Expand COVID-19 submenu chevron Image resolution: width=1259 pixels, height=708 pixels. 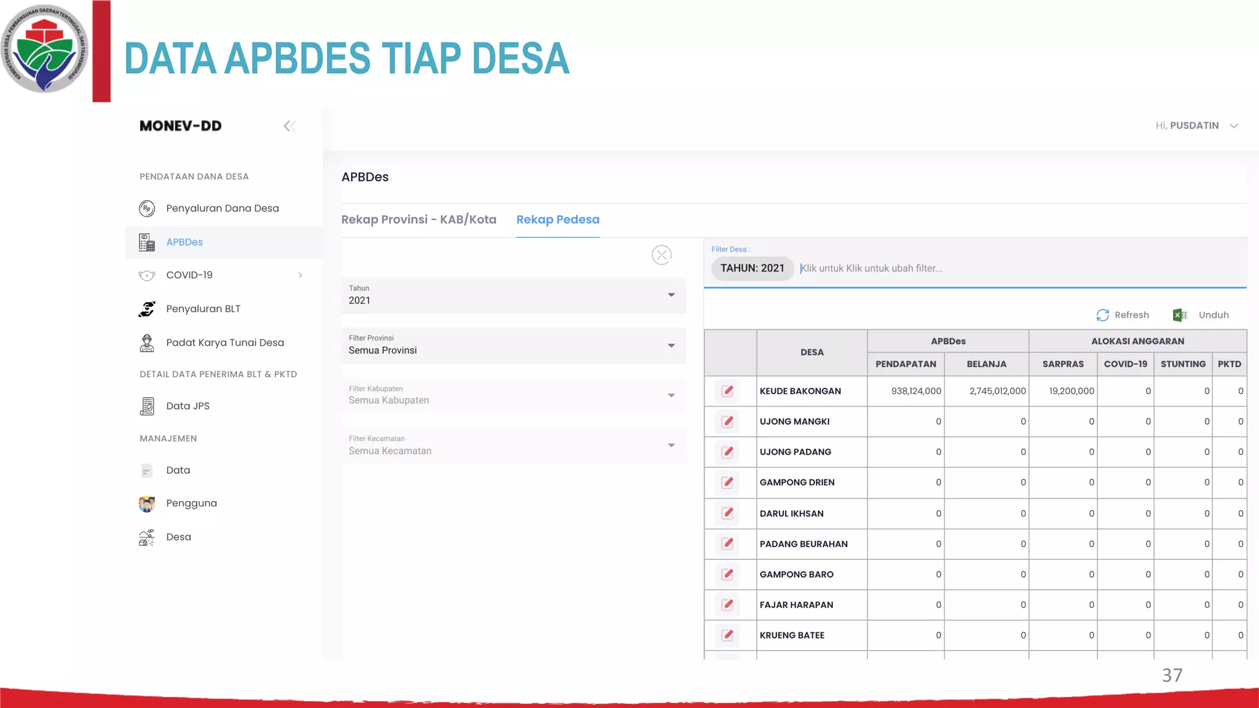tap(300, 275)
